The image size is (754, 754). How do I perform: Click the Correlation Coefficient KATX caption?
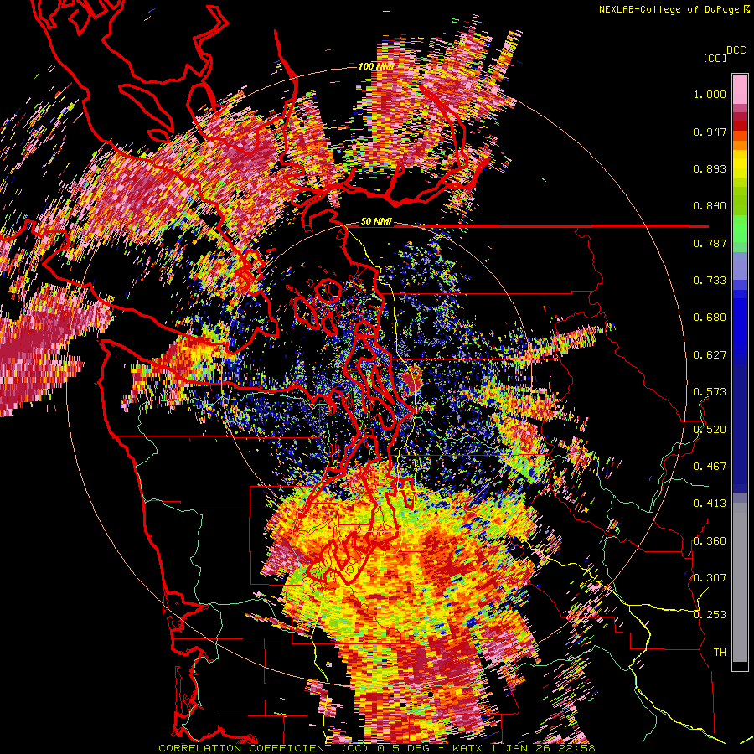376,748
